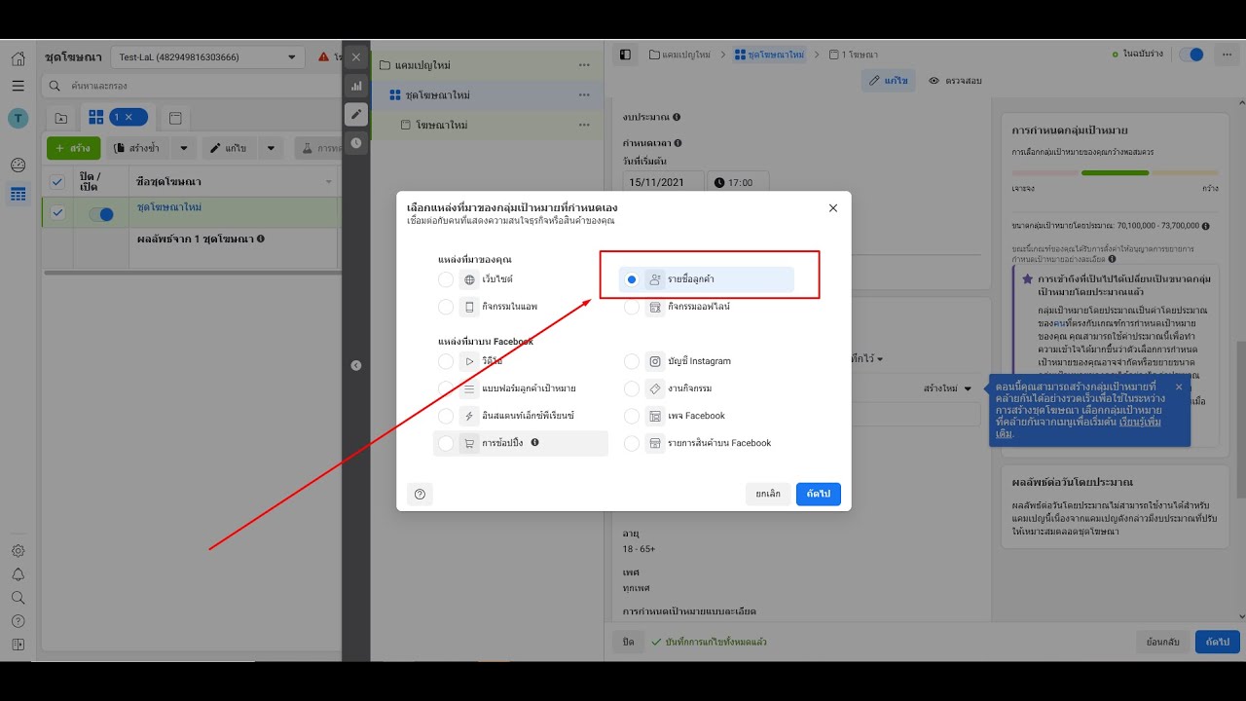1246x701 pixels.
Task: Switch to the campaigns folder tab
Action: 61,118
